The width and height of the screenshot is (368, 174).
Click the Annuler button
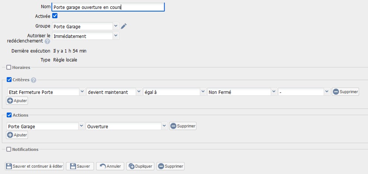point(110,166)
